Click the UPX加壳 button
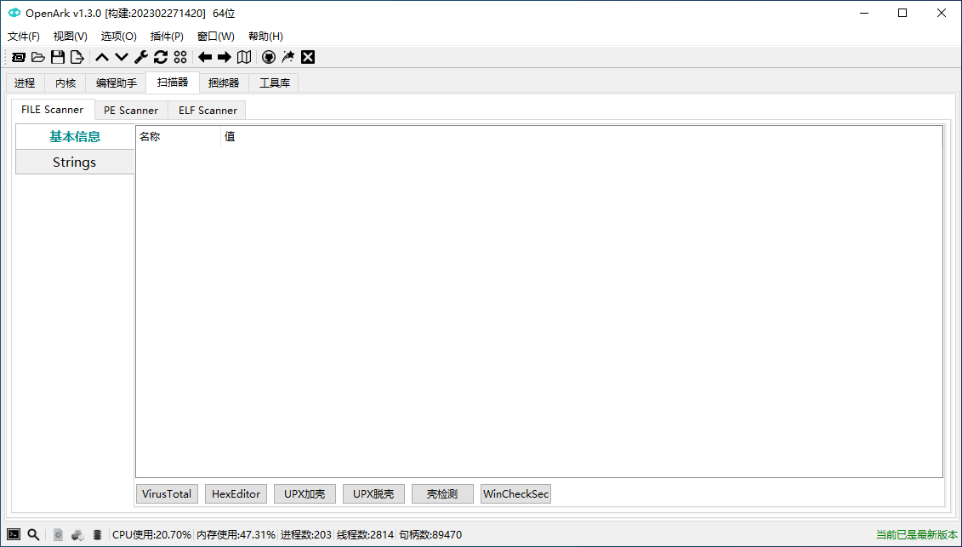 tap(305, 493)
